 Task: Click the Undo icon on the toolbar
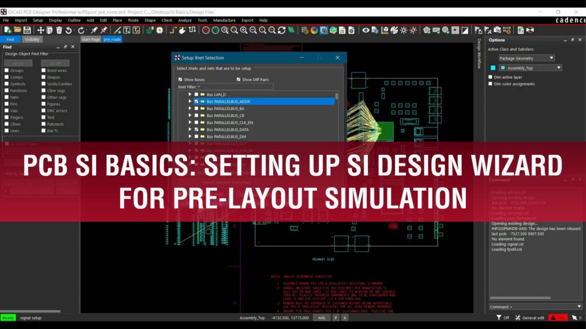[68, 29]
